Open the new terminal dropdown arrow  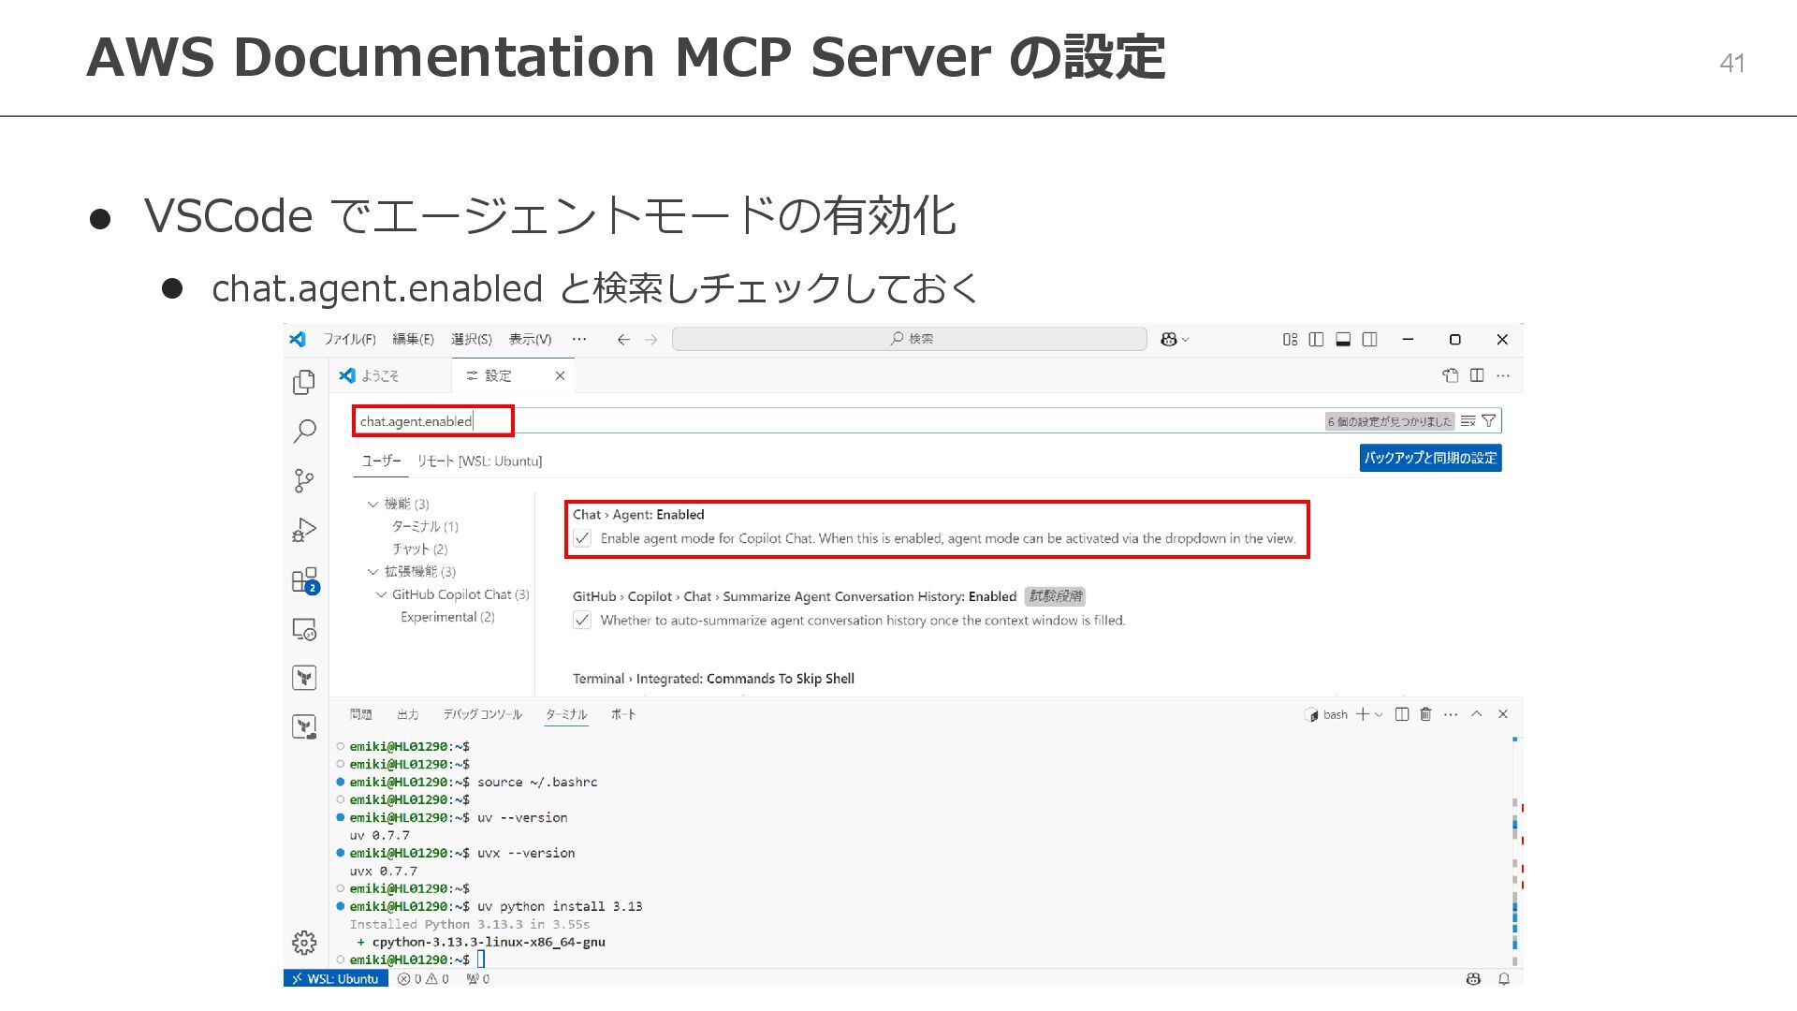1379,714
